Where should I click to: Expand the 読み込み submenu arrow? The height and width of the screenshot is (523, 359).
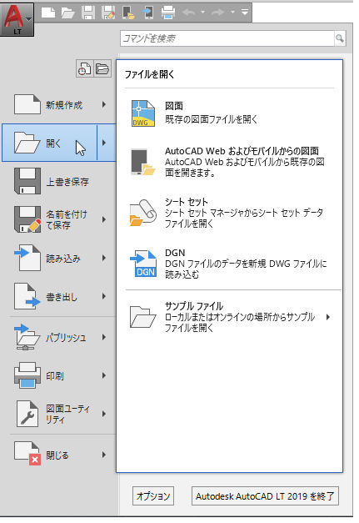click(104, 259)
